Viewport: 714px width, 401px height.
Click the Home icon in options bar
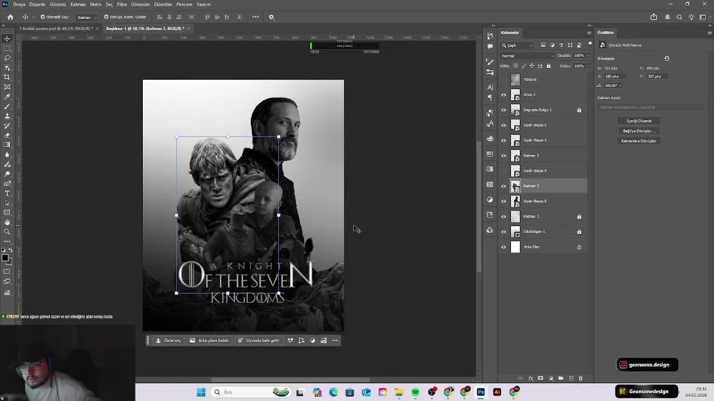click(x=10, y=17)
